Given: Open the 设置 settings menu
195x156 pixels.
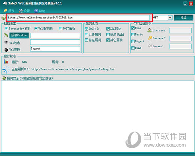Looking at the screenshot, I should click(24, 11).
